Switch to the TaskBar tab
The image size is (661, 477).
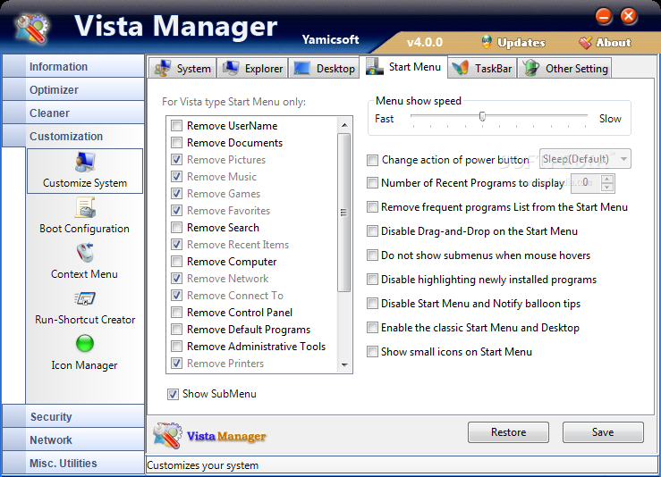(x=482, y=68)
